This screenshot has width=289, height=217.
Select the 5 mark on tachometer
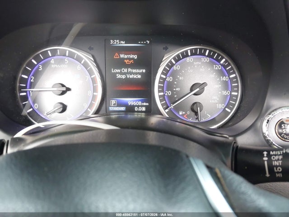pos(66,61)
